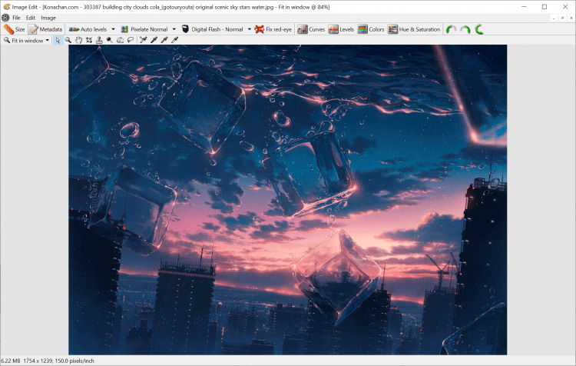
Task: Open the File menu
Action: click(16, 18)
